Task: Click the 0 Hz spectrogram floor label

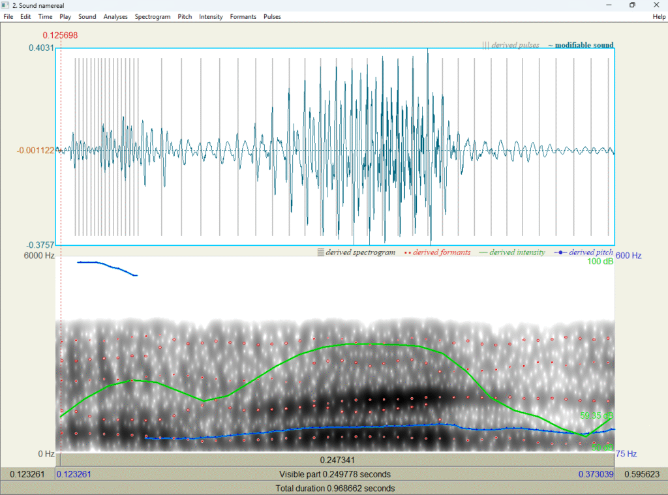Action: point(46,454)
